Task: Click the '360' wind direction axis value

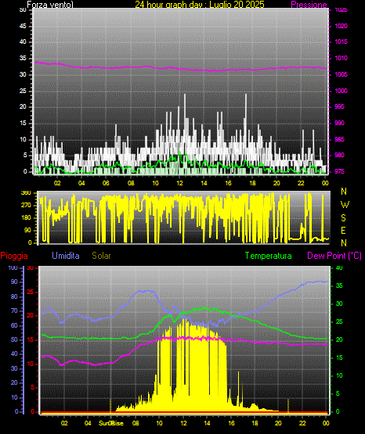Action: 27,193
